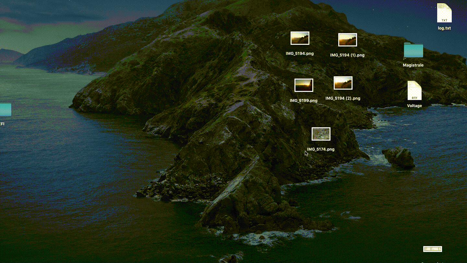Select the IMG_5194 (2).png image file
The width and height of the screenshot is (467, 263).
343,83
